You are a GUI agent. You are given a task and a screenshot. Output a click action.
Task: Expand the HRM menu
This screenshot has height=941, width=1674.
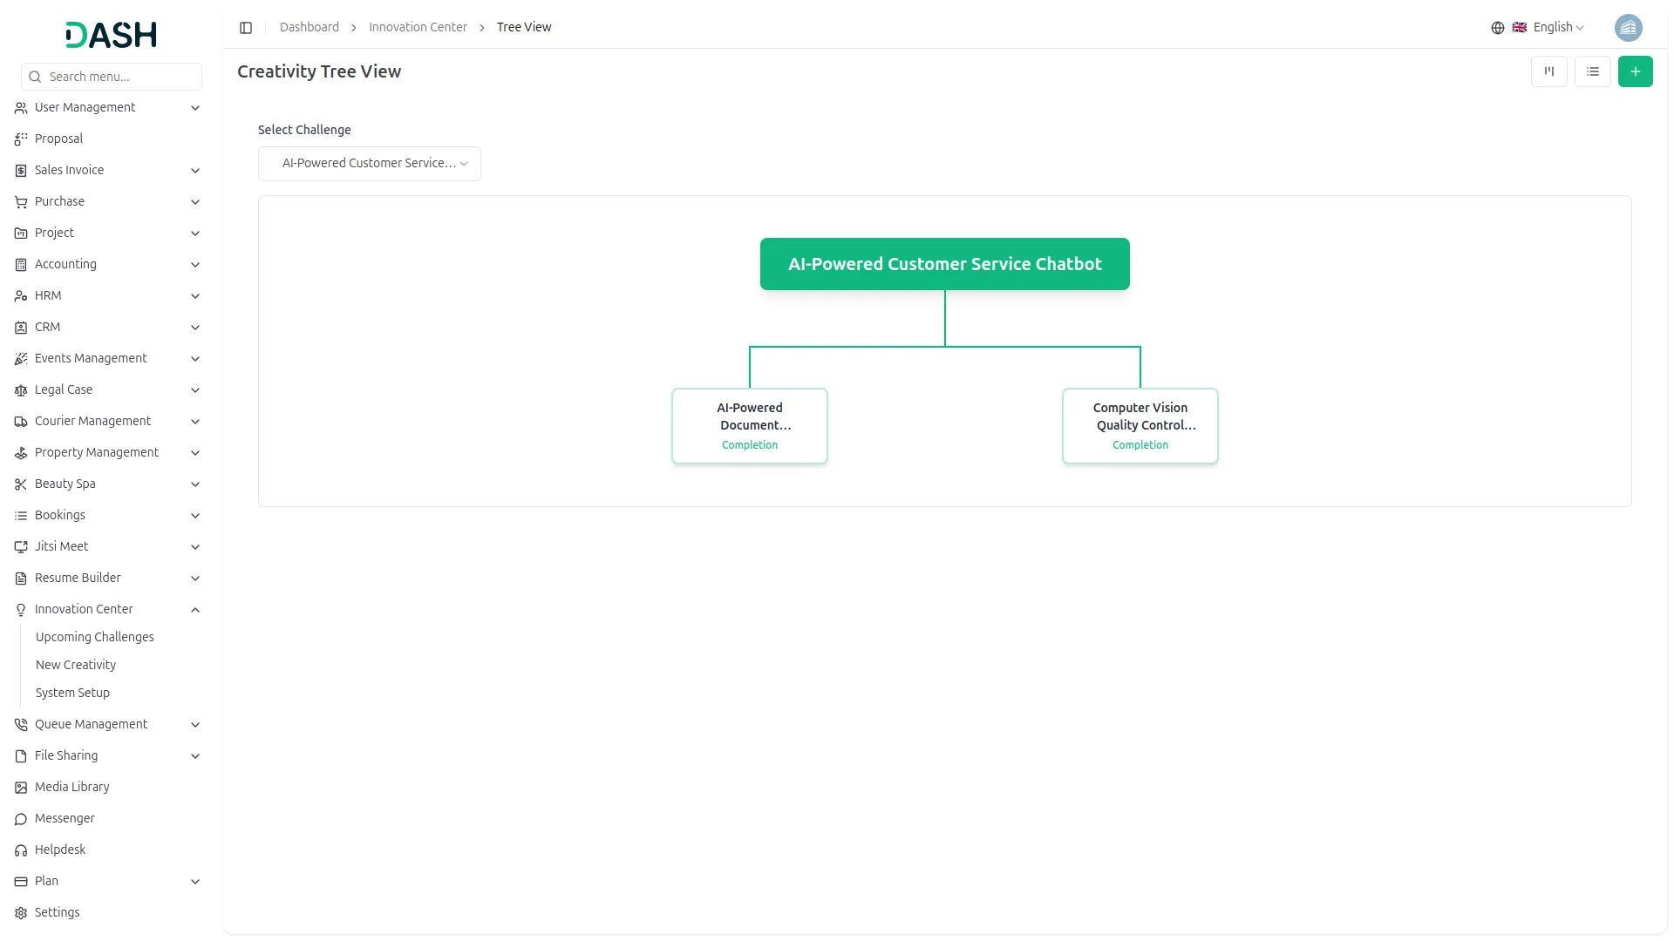[x=108, y=295]
